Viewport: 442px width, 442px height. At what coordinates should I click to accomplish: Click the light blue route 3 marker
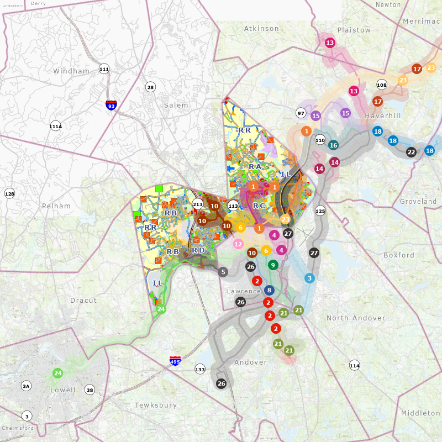coord(309,278)
